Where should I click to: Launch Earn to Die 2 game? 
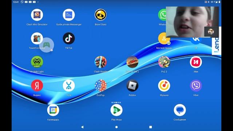pyautogui.click(x=132, y=62)
